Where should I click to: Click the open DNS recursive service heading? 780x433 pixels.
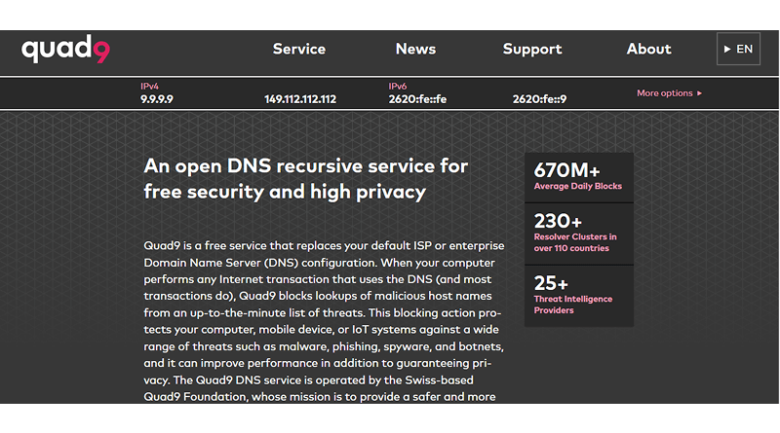[x=305, y=179]
